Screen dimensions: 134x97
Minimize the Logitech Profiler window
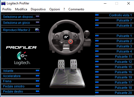(x=105, y=3)
